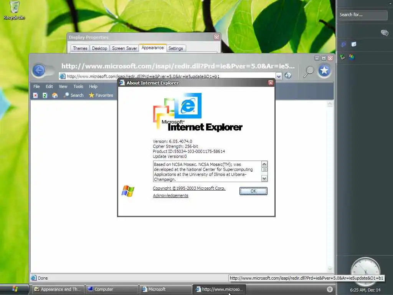Click the round arrow icon at taskbar end
The image size is (393, 295).
[330, 289]
